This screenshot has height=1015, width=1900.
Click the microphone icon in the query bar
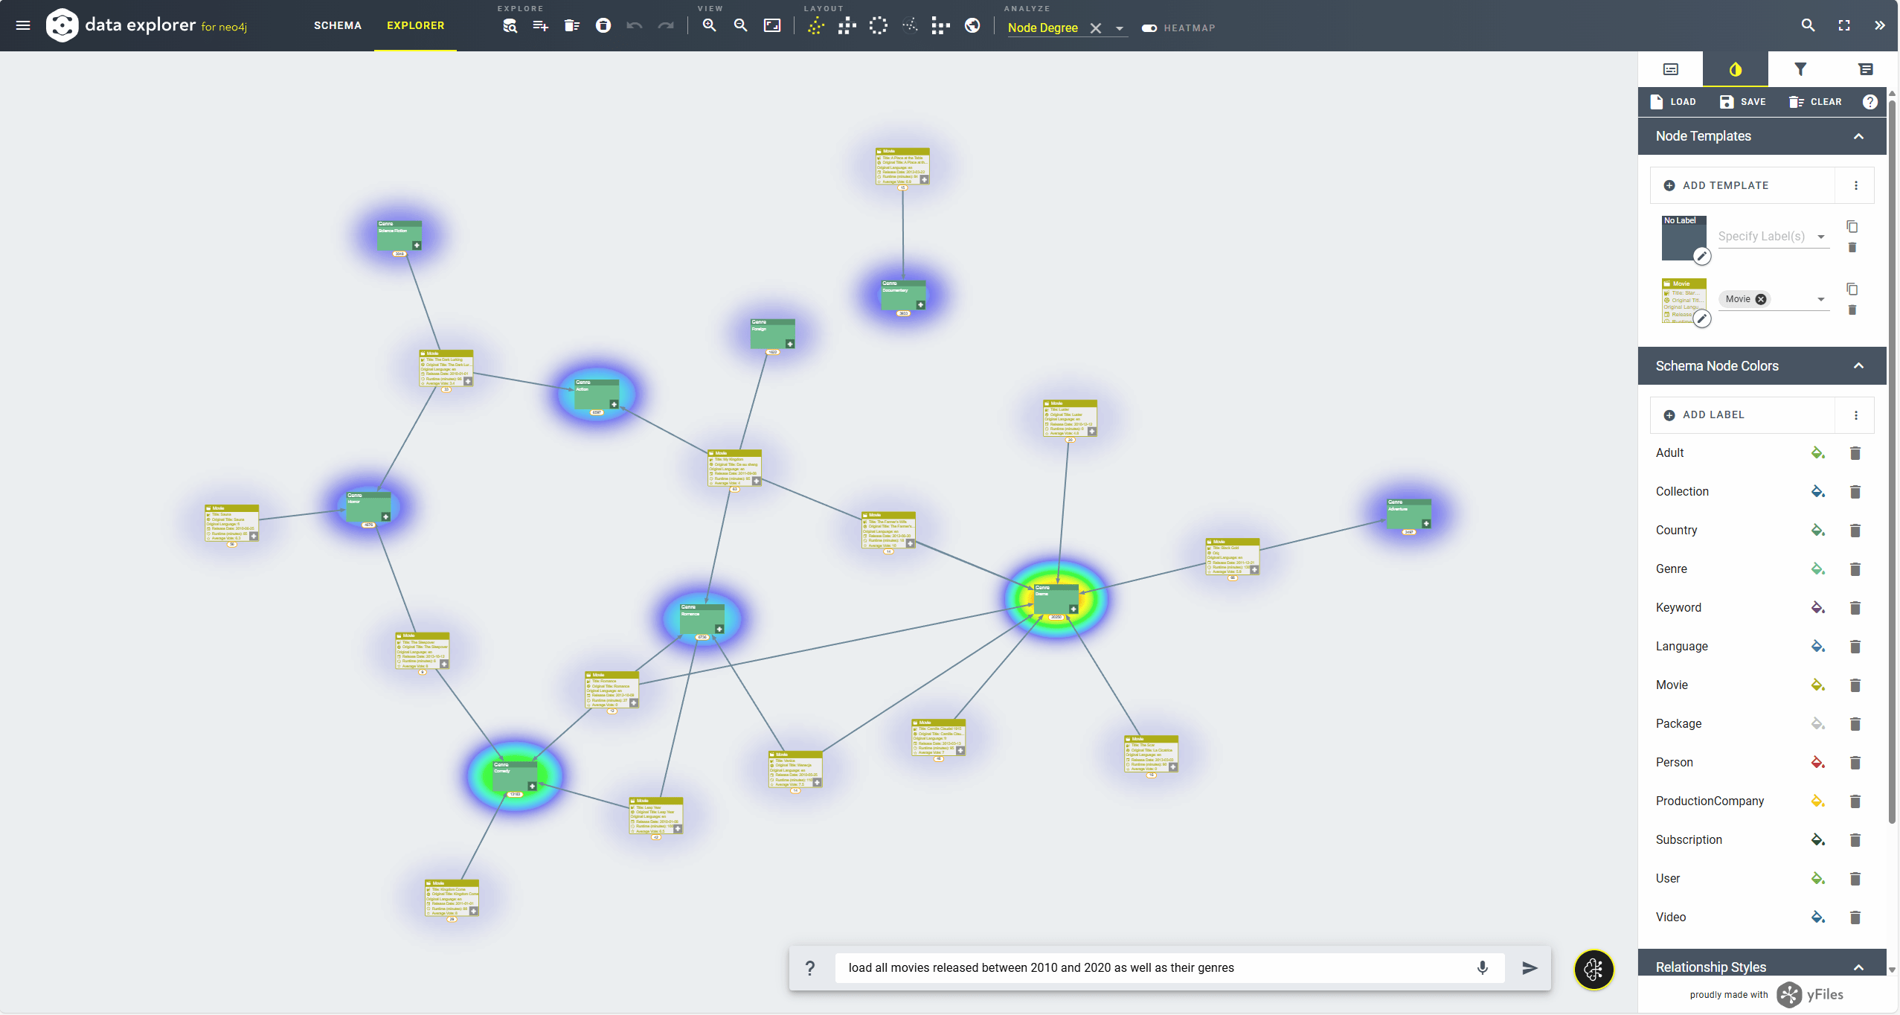point(1481,968)
